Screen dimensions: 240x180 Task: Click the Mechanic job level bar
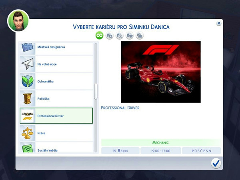click(160, 142)
